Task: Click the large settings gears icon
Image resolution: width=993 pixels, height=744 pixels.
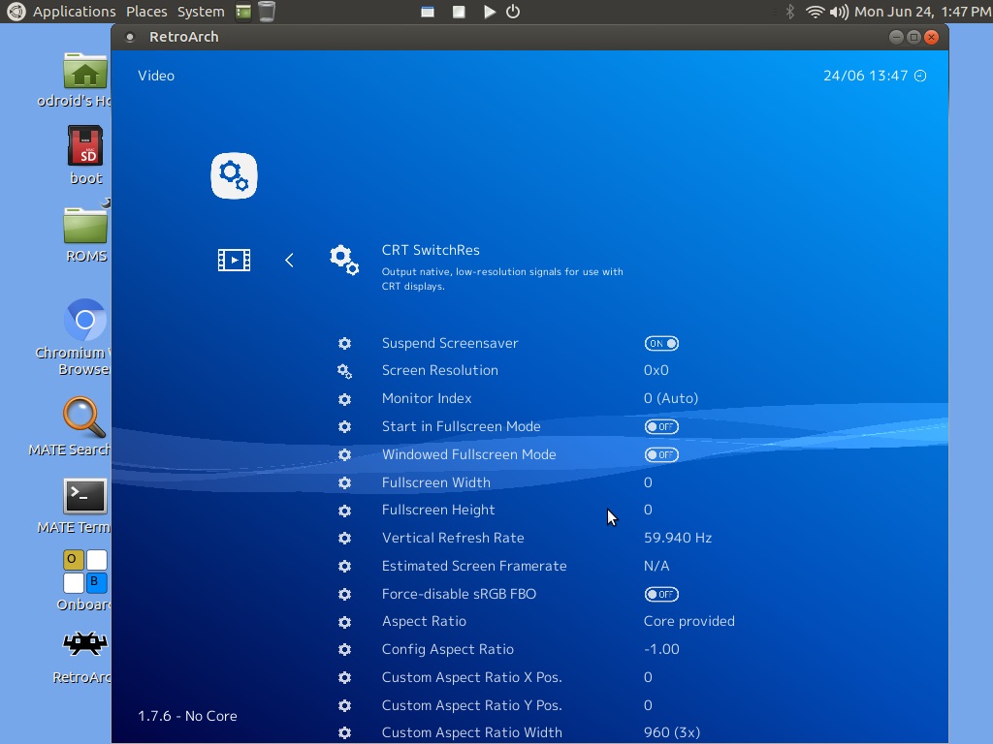Action: pos(234,176)
